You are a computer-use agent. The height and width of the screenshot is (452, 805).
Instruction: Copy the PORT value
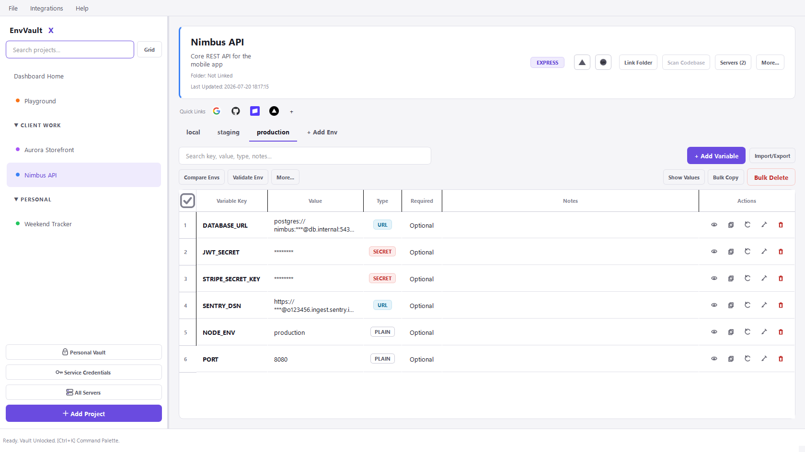[x=731, y=359]
